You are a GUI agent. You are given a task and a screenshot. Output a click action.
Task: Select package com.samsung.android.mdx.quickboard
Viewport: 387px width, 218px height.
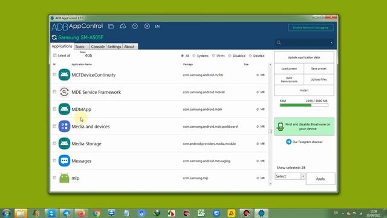coord(210,127)
